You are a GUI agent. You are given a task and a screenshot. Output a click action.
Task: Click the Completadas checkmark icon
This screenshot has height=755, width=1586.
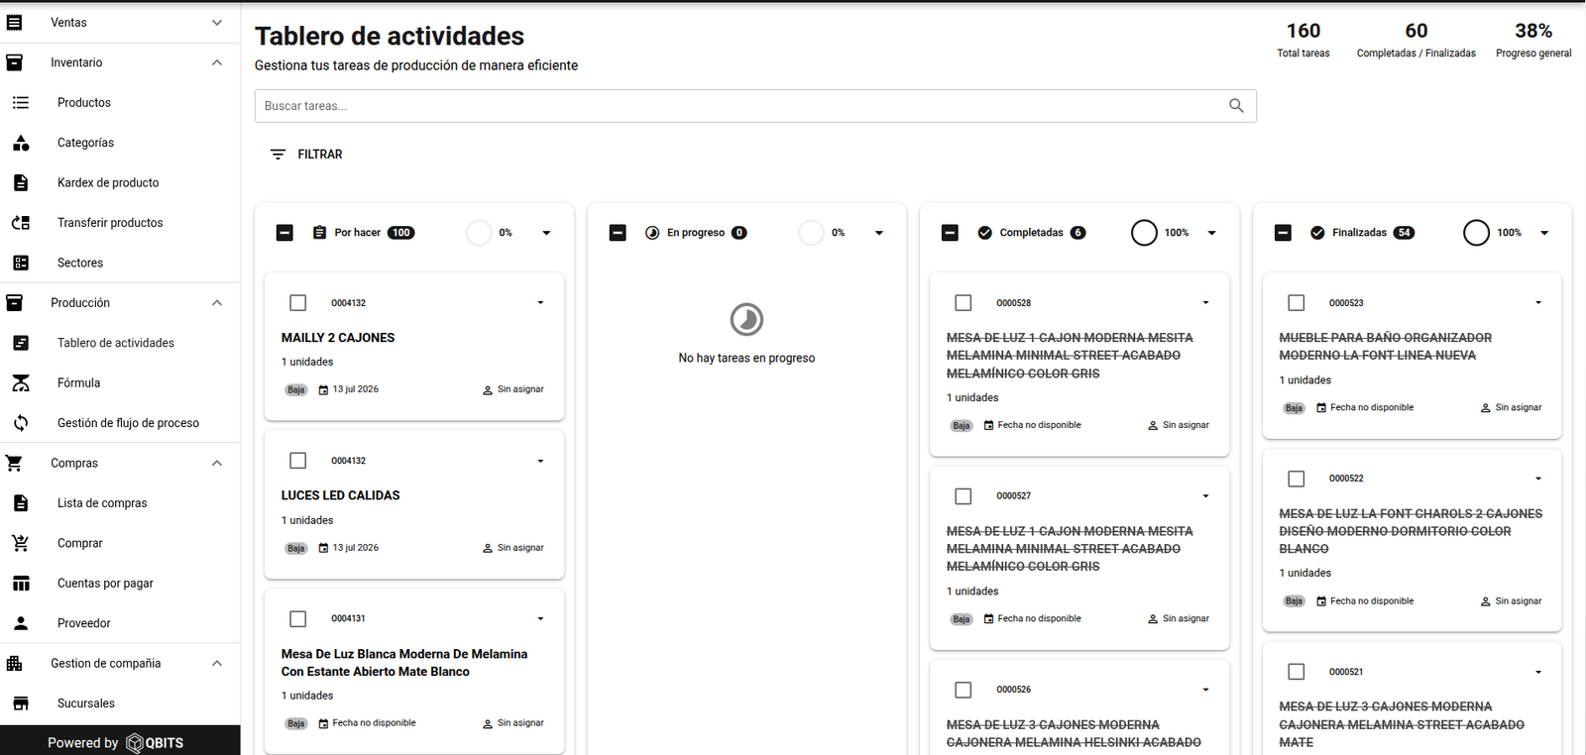[x=984, y=233]
